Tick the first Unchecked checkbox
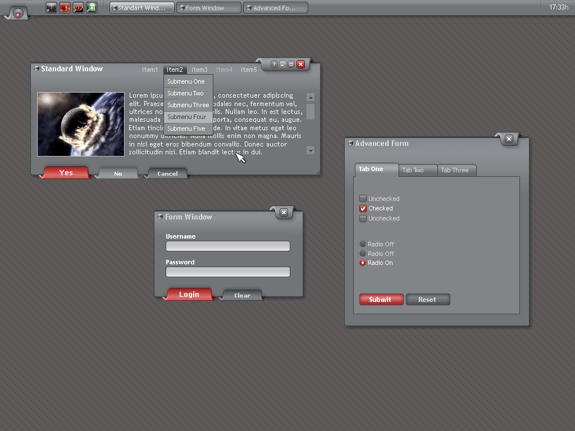The width and height of the screenshot is (575, 431). click(363, 199)
